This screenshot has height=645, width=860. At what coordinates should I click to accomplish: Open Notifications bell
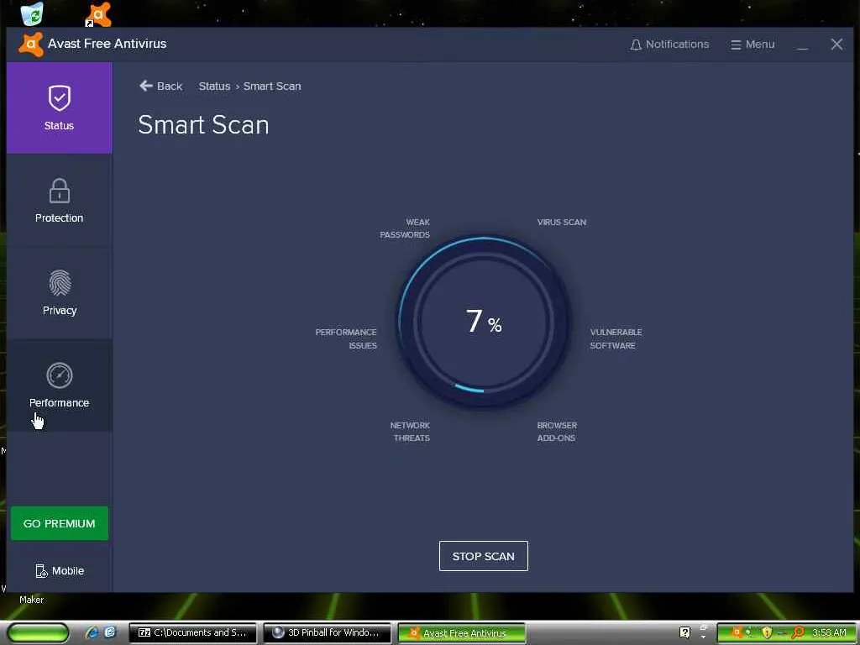click(x=669, y=45)
